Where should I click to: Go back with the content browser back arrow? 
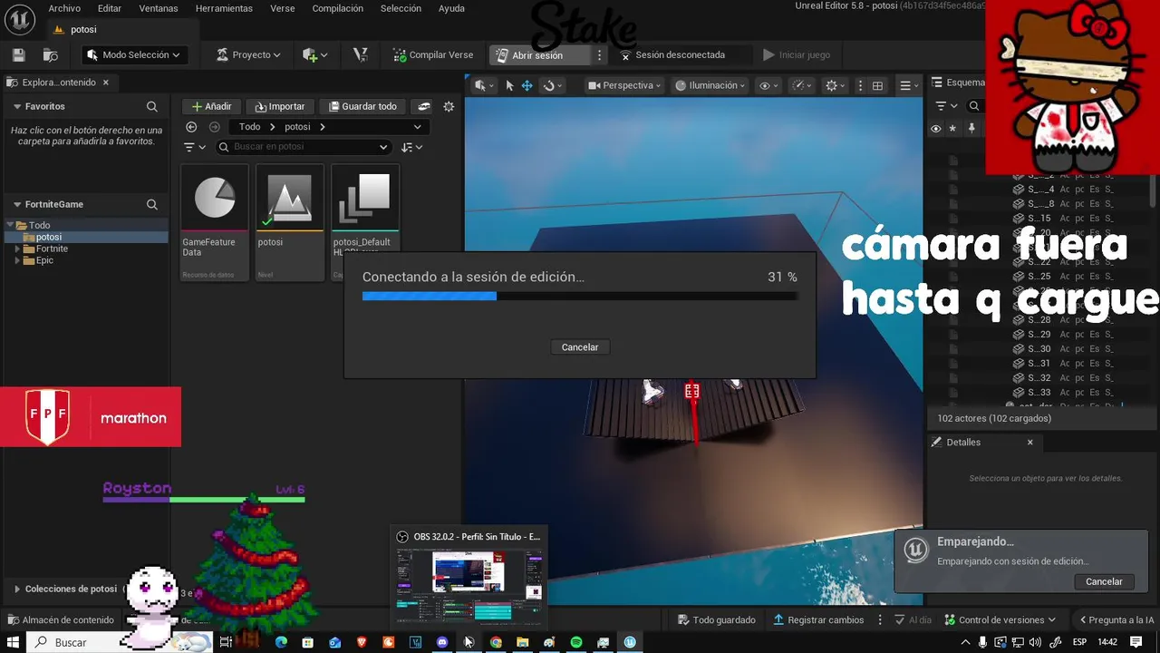(191, 127)
